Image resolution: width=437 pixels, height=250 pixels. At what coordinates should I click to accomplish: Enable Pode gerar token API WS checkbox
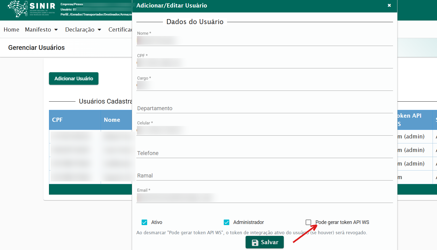[x=308, y=222]
